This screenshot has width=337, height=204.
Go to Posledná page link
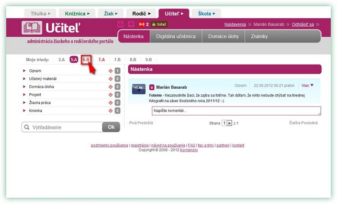pyautogui.click(x=309, y=123)
